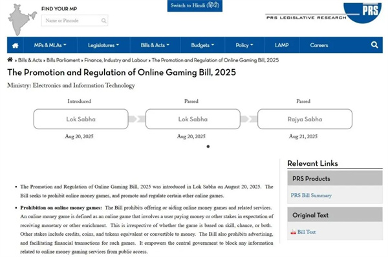Focus the Name or Pincode field
This screenshot has width=388, height=257.
pos(74,21)
